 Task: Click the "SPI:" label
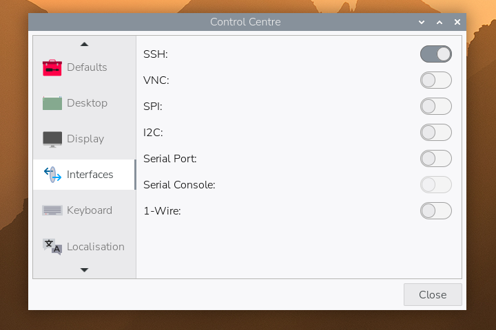click(x=153, y=107)
